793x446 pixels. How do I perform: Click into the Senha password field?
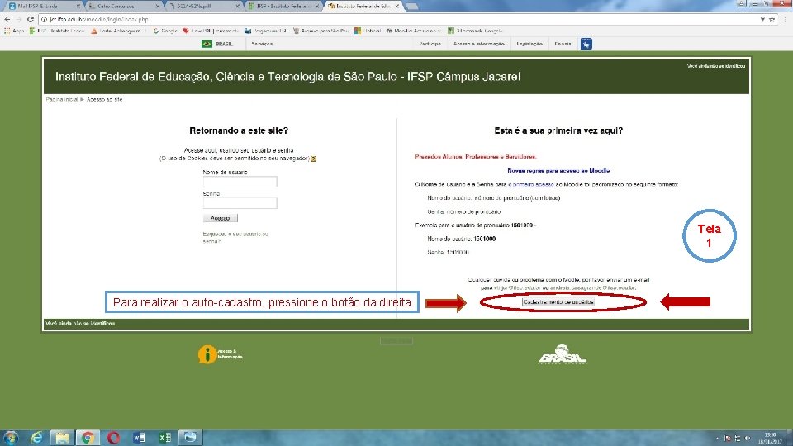(x=240, y=203)
